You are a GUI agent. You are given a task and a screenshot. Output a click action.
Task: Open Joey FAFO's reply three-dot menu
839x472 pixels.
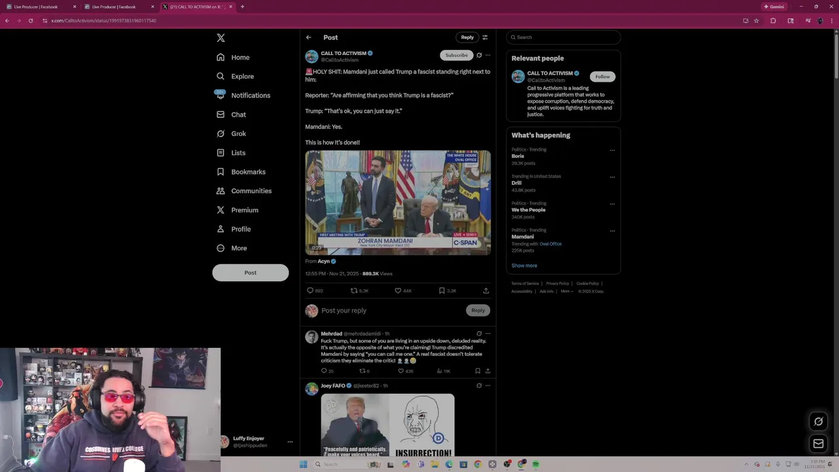488,385
